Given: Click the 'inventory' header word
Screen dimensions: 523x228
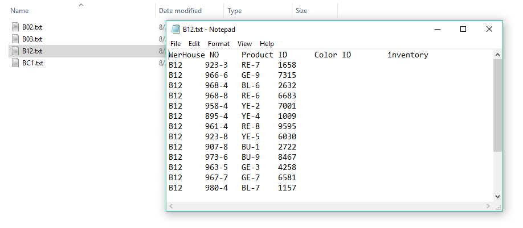Looking at the screenshot, I should 408,55.
